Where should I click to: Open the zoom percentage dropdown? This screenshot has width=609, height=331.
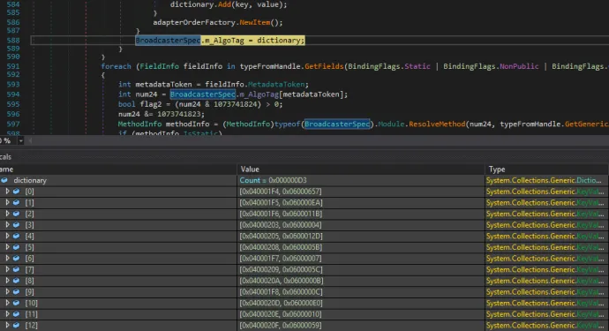point(20,140)
